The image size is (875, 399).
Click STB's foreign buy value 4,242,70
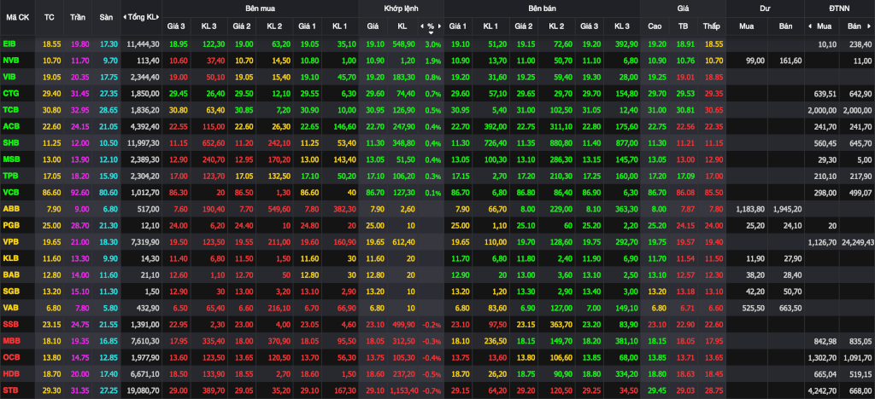coord(821,390)
